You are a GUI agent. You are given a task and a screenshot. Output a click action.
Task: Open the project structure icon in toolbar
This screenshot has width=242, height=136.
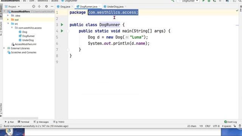click(x=227, y=1)
